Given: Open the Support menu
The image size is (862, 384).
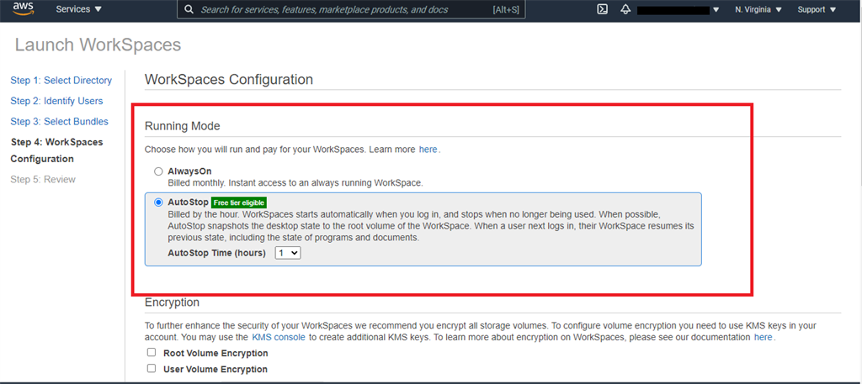Looking at the screenshot, I should [817, 10].
